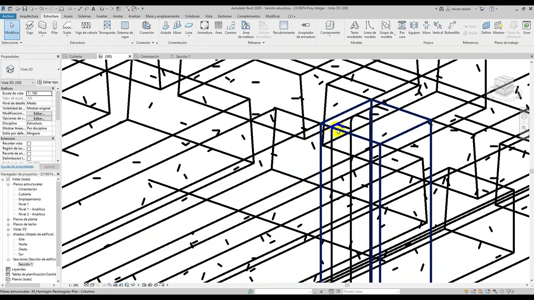534x300 pixels.
Task: Expand the Refuerzo panel dropdown
Action: (256, 42)
